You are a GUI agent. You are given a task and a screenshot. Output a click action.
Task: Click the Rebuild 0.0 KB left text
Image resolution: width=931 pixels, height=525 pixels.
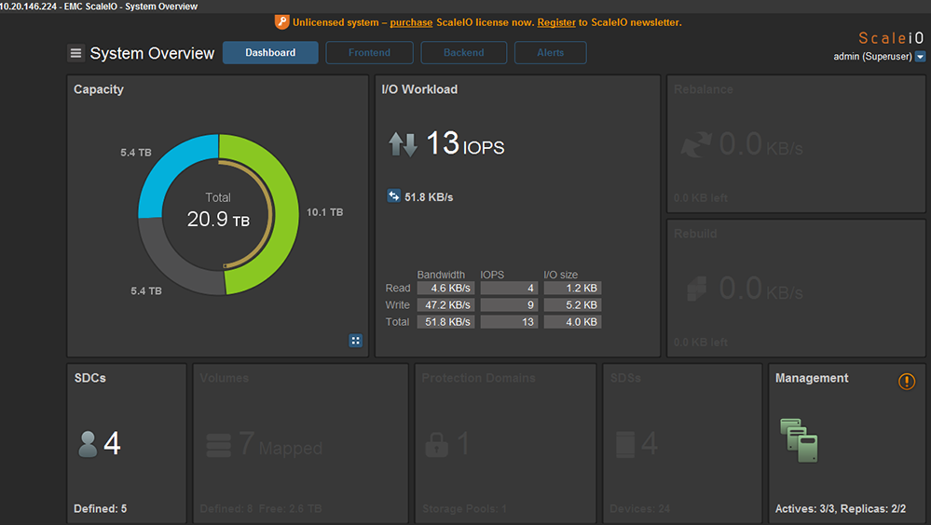(x=701, y=343)
